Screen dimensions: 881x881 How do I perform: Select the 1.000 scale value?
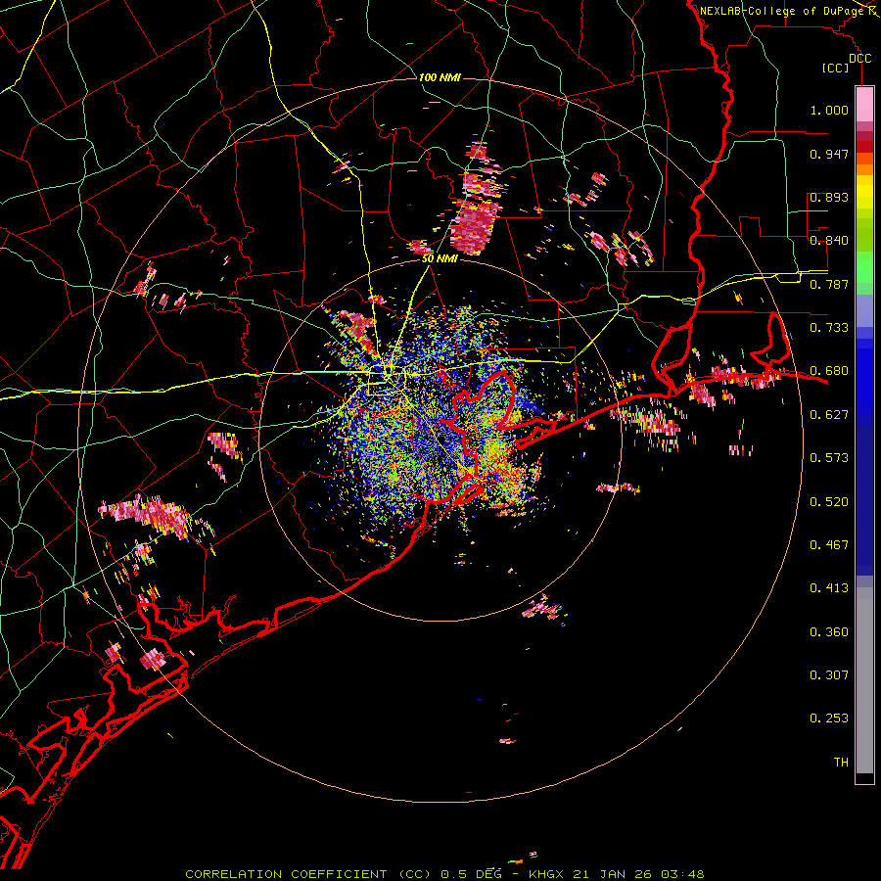[x=829, y=110]
